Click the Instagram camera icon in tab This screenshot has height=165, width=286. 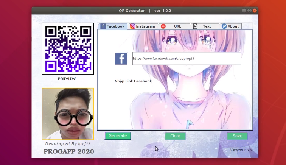tap(132, 26)
